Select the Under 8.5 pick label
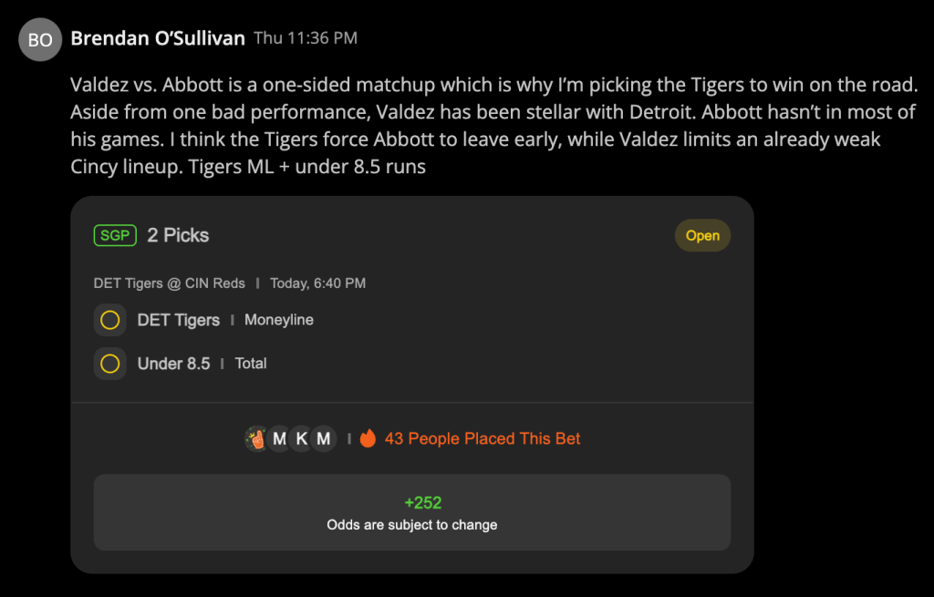 point(174,364)
